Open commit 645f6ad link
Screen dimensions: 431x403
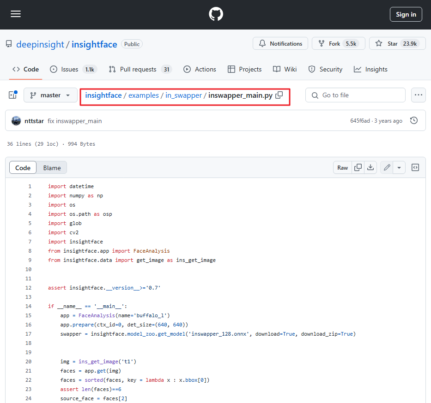[360, 121]
